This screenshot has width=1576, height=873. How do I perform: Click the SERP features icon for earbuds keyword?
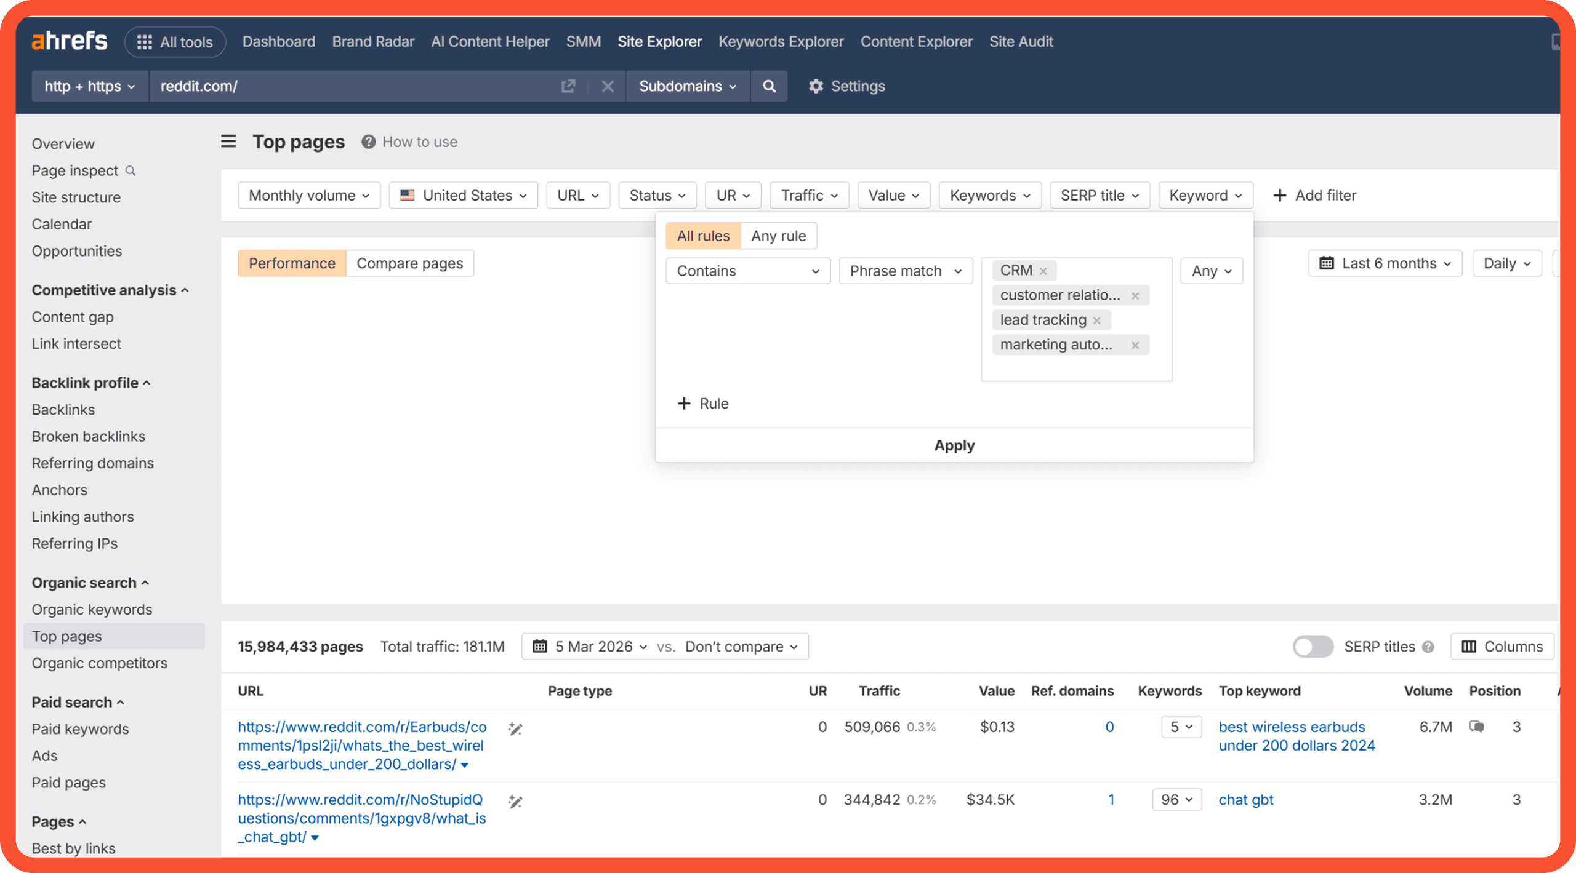(1477, 727)
